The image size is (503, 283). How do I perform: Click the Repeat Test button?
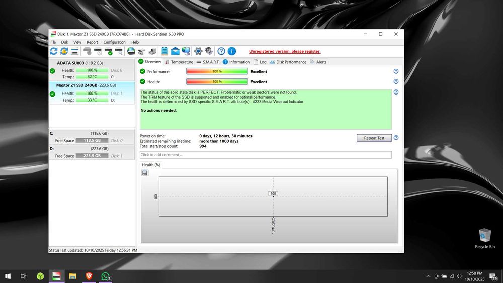(x=374, y=138)
